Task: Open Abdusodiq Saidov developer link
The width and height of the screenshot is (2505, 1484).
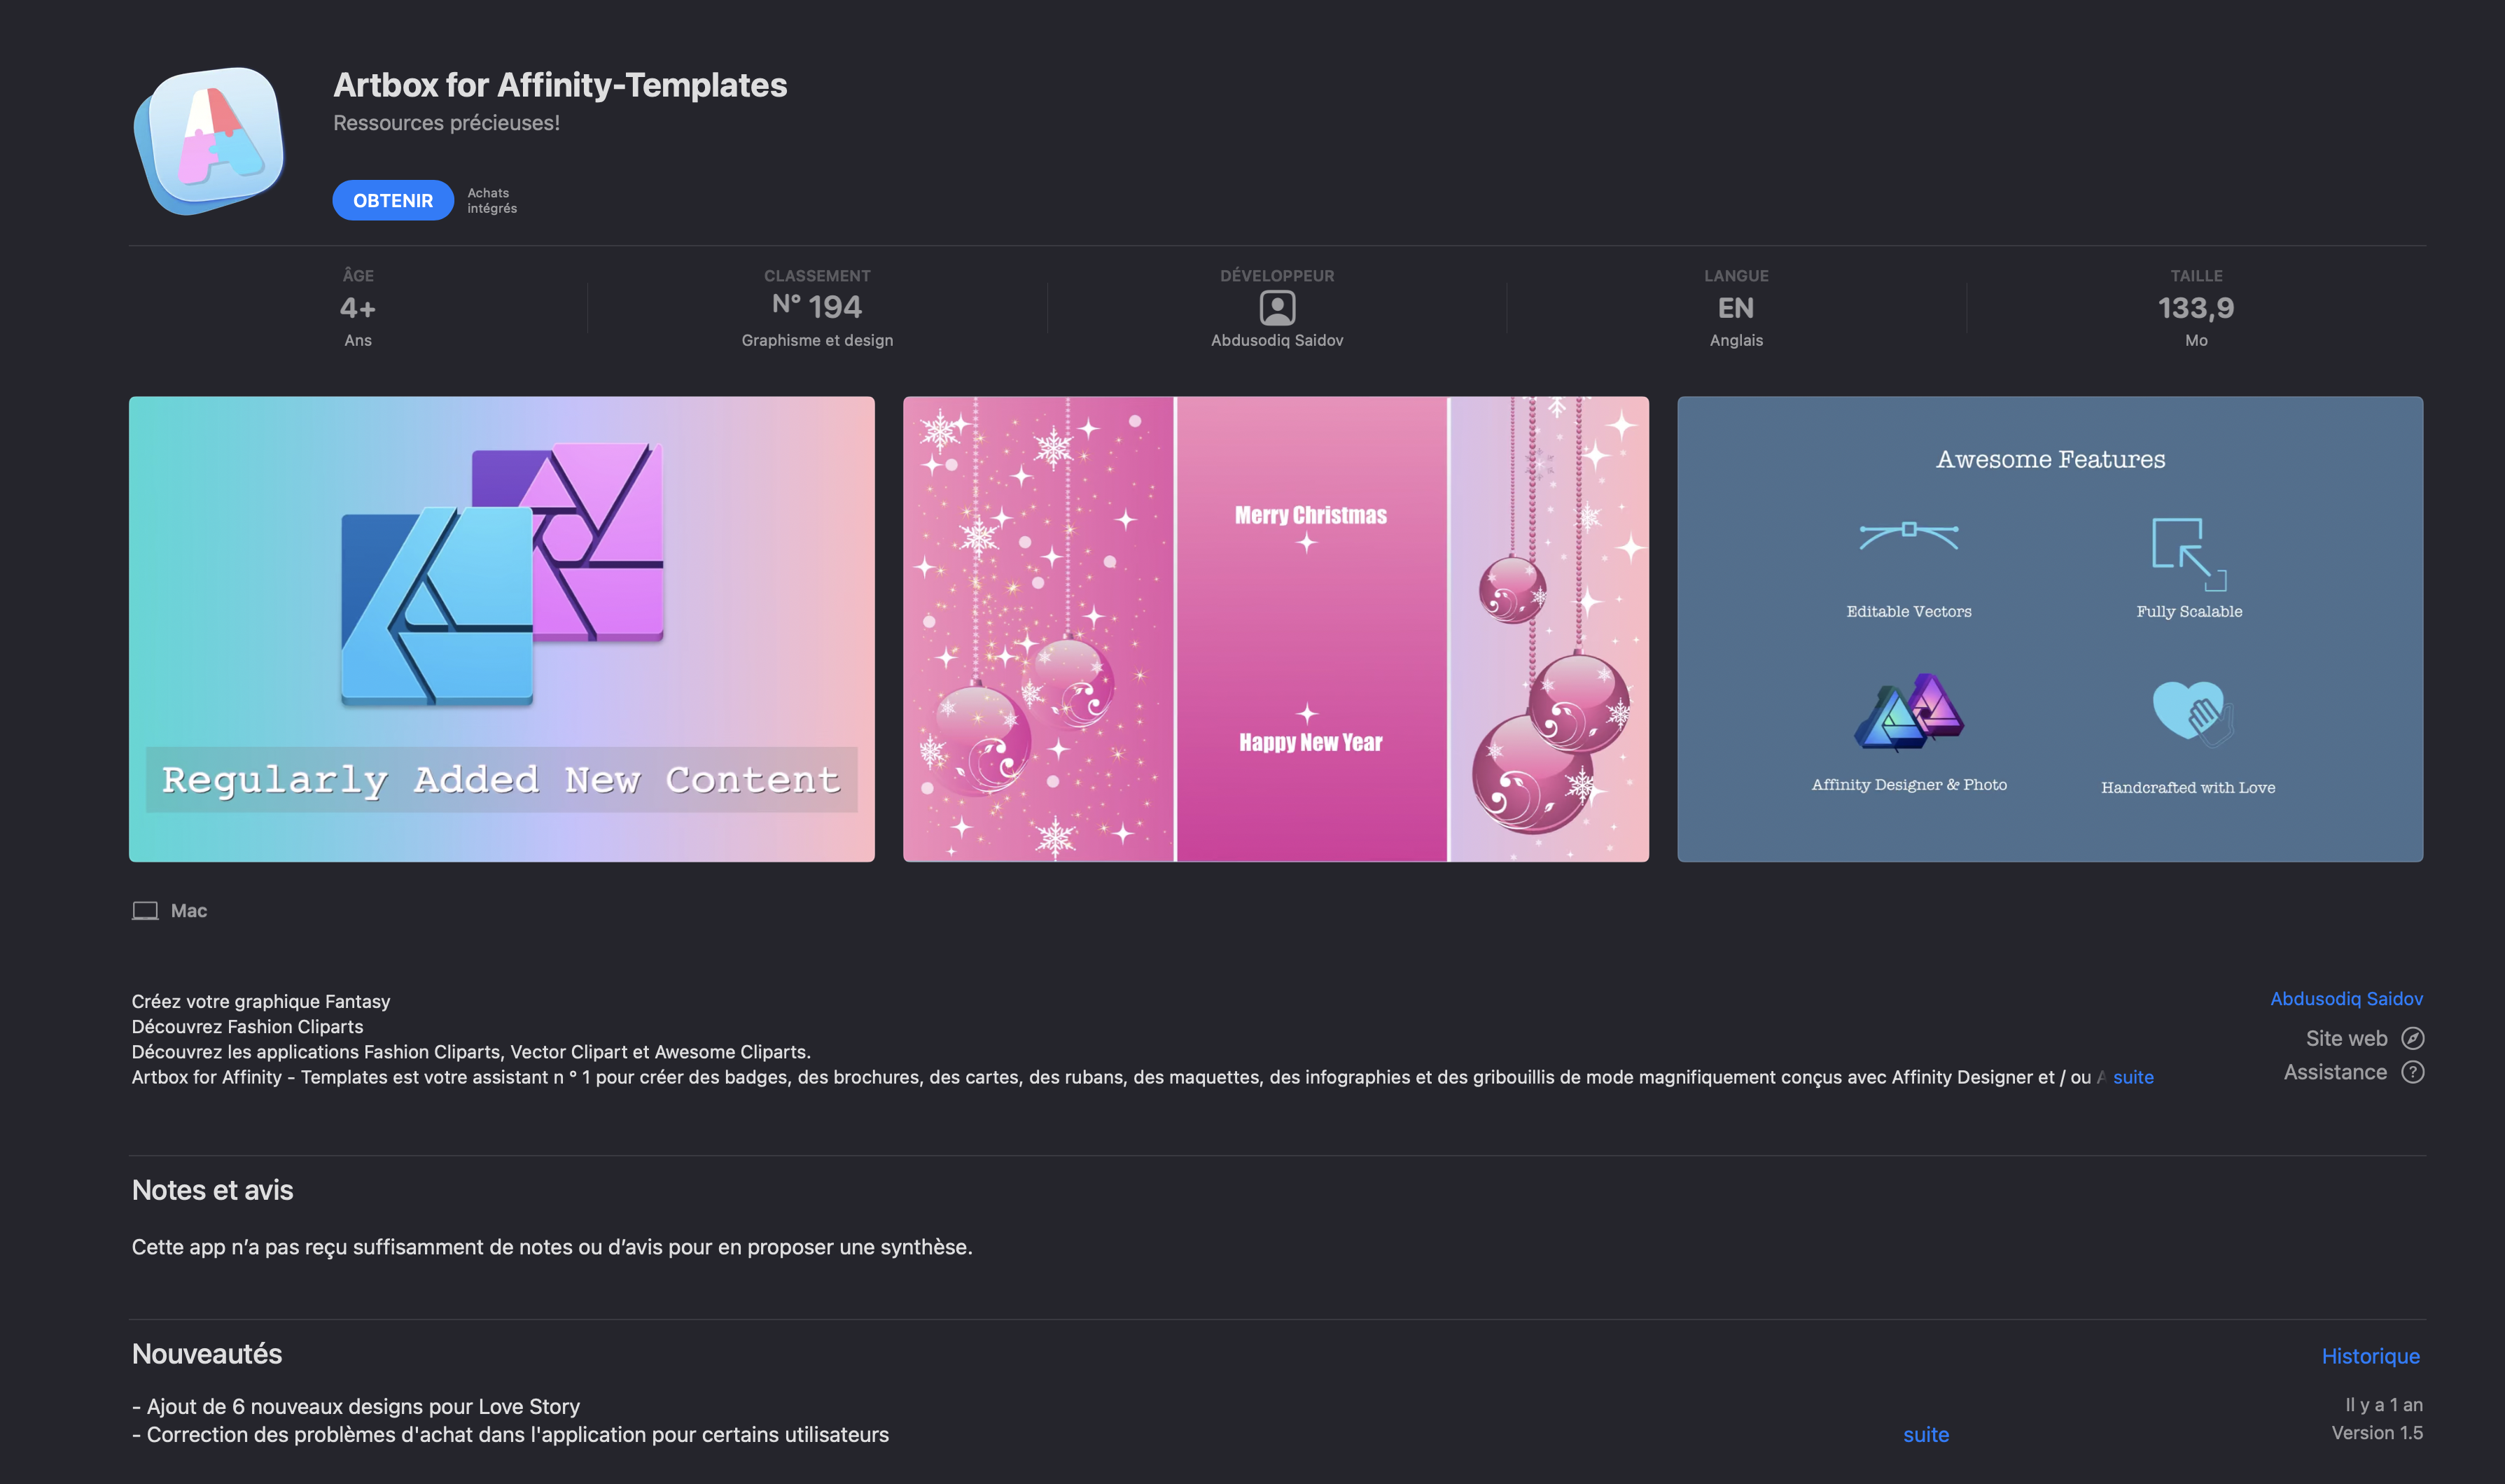Action: coord(2346,998)
